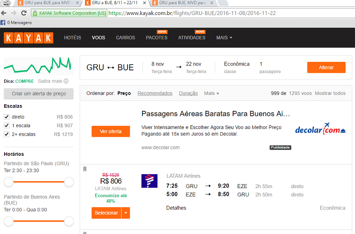Click Criar um alerta de preço

point(39,94)
